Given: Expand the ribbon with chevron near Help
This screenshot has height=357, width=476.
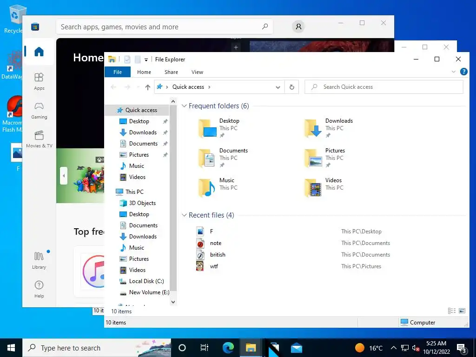Looking at the screenshot, I should coord(454,72).
